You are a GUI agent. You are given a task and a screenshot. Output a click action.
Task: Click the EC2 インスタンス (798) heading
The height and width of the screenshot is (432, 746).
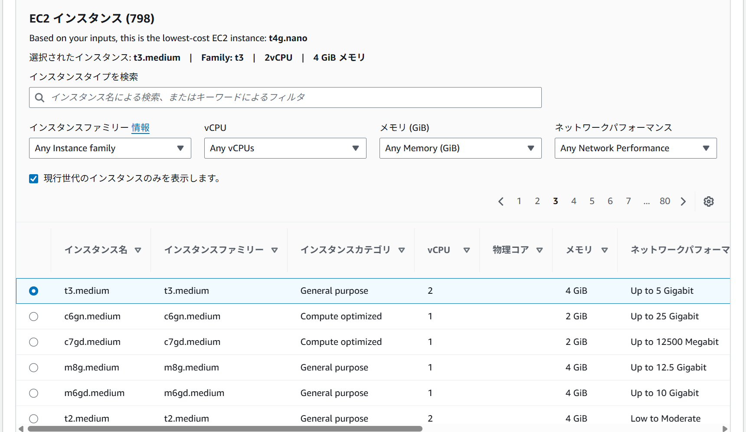tap(92, 19)
